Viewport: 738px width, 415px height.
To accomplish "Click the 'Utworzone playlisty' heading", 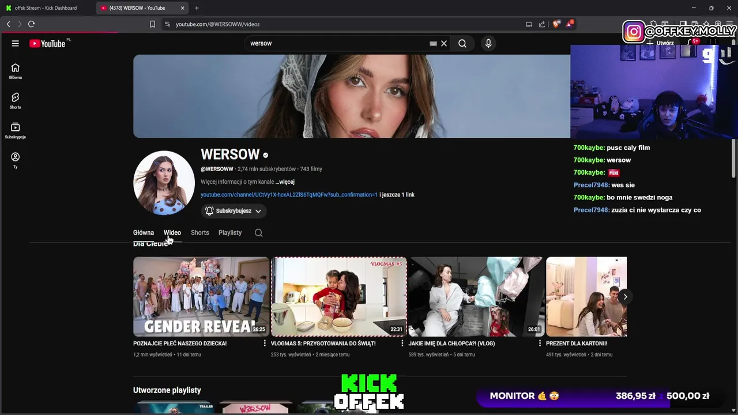I will (167, 390).
